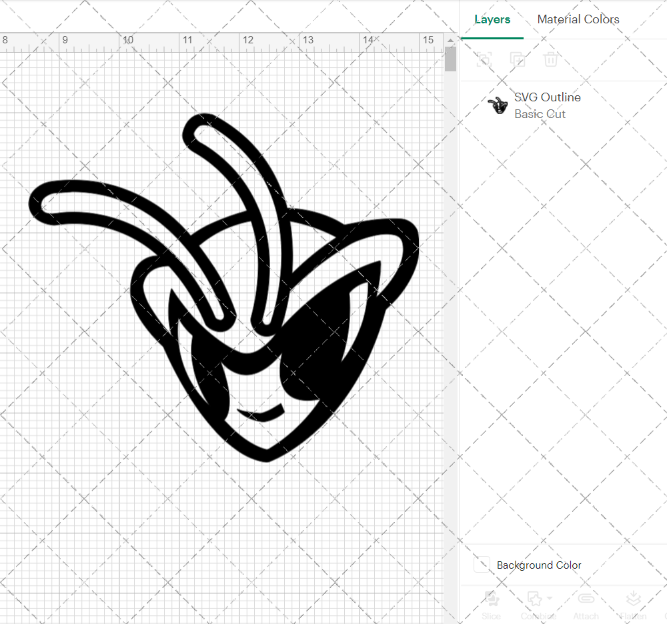Open the Material Colors tab
This screenshot has width=667, height=624.
pyautogui.click(x=578, y=19)
